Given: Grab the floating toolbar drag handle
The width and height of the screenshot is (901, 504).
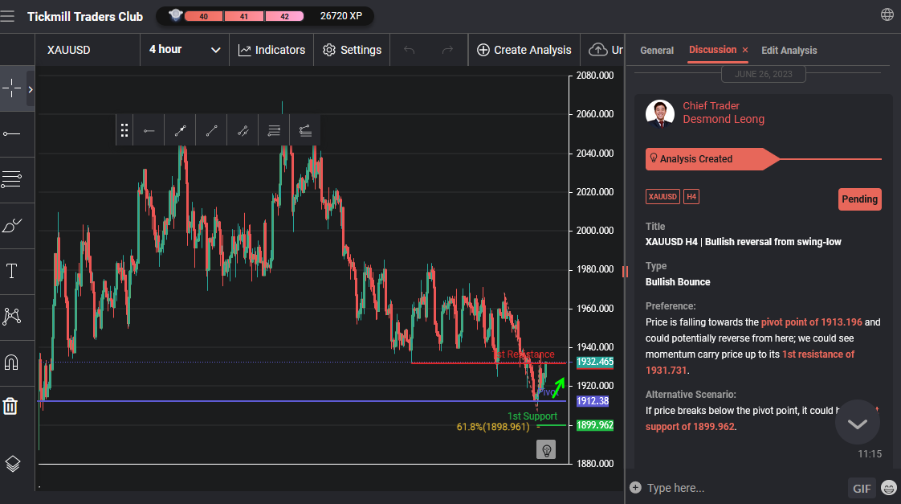Looking at the screenshot, I should tap(124, 130).
